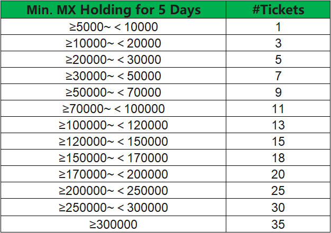Select the ticket count cell showing 25

point(278,191)
